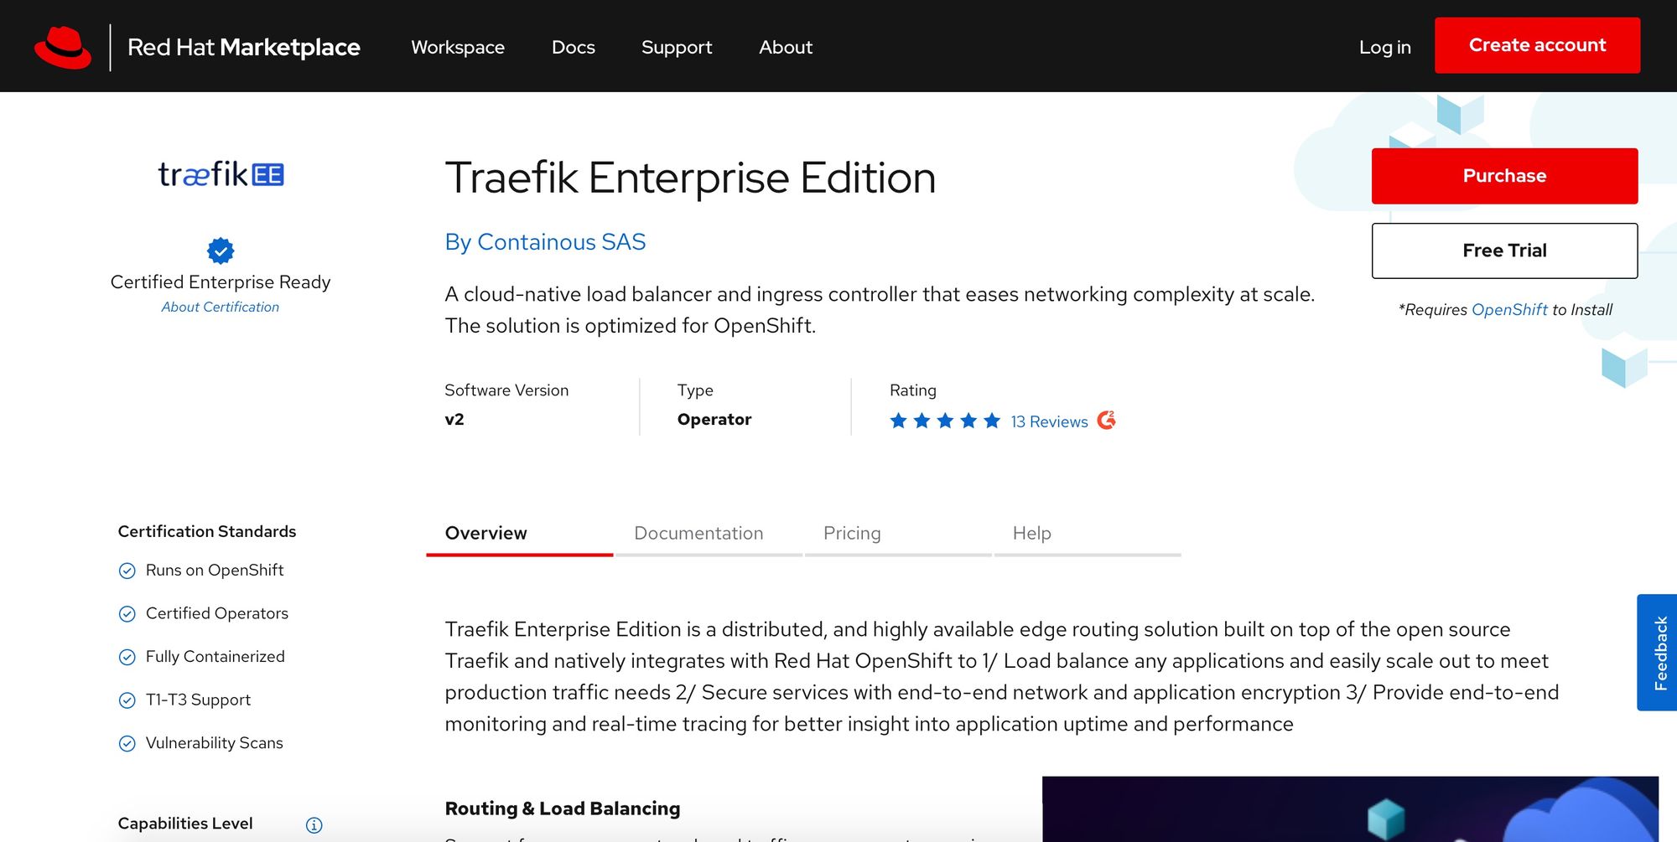Switch to the Documentation tab
Image resolution: width=1677 pixels, height=842 pixels.
click(x=709, y=534)
